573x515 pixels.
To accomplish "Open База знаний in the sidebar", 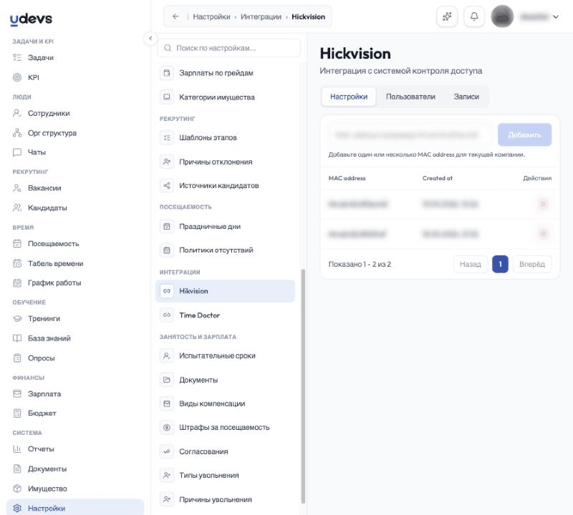I will coord(75,338).
